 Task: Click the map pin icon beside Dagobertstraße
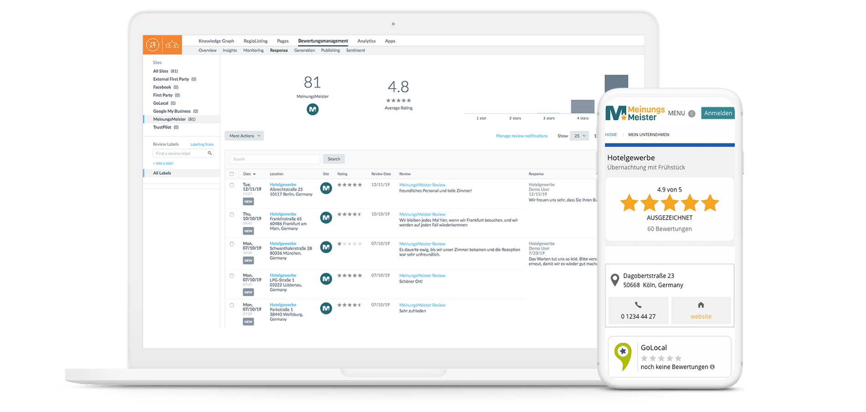[615, 280]
